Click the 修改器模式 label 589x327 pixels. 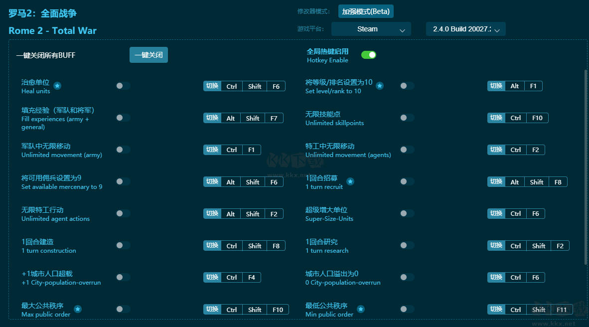[313, 11]
